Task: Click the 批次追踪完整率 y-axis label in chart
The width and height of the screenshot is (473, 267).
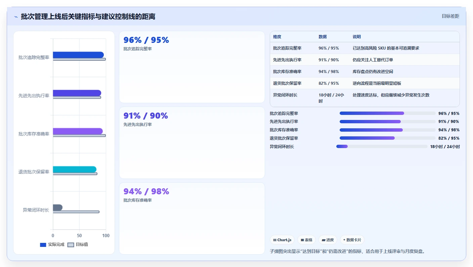Action: click(34, 58)
